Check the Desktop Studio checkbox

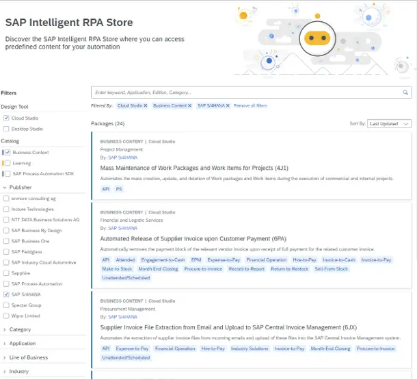6,129
